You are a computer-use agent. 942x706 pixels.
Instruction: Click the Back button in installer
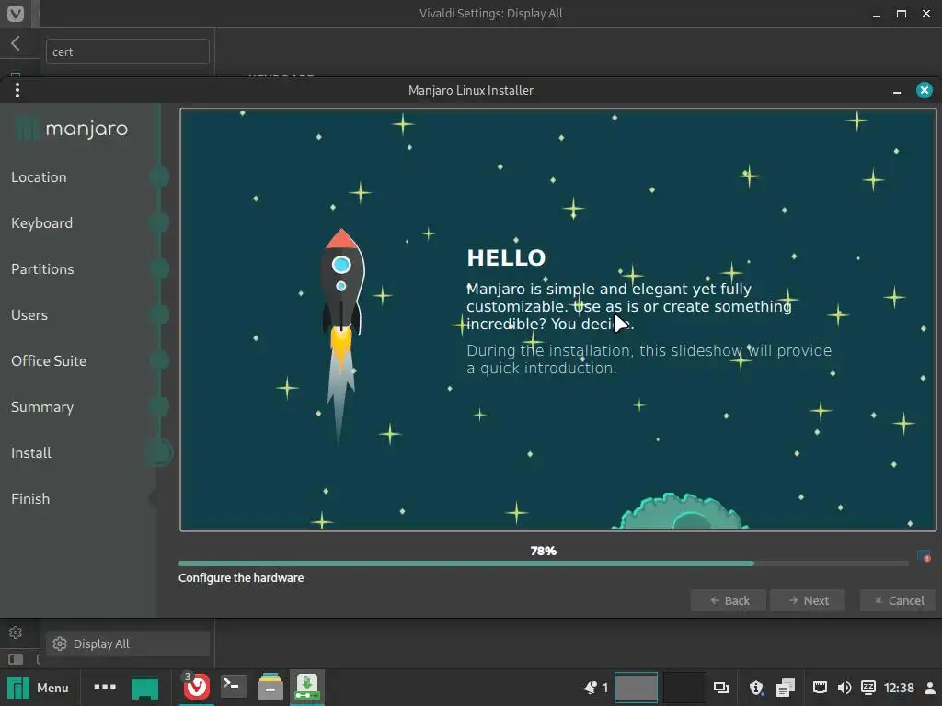click(729, 600)
